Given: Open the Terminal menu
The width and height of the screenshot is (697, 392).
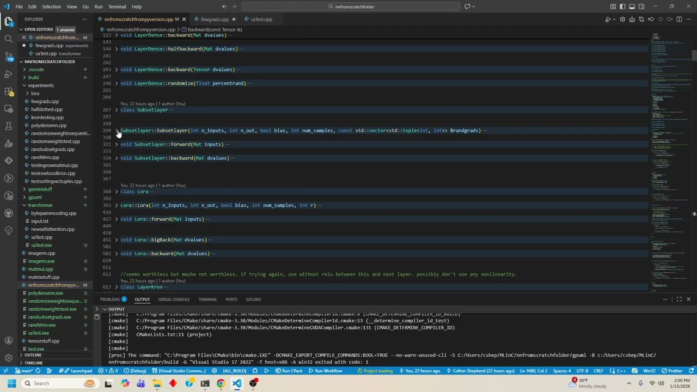Looking at the screenshot, I should [117, 7].
